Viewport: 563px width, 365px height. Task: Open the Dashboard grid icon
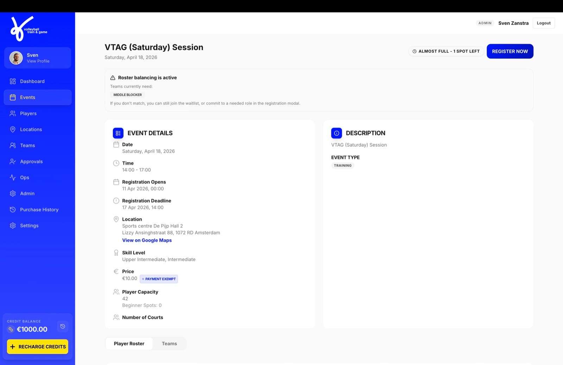13,81
